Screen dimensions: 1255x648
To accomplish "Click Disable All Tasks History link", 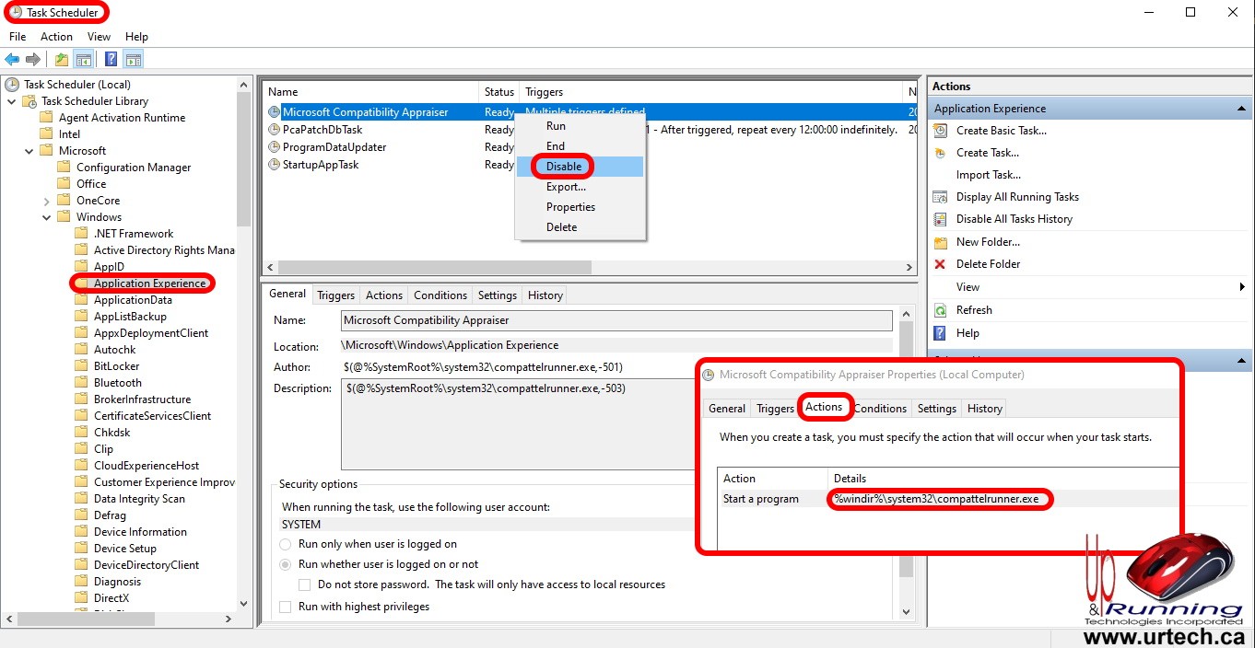I will pyautogui.click(x=1014, y=219).
